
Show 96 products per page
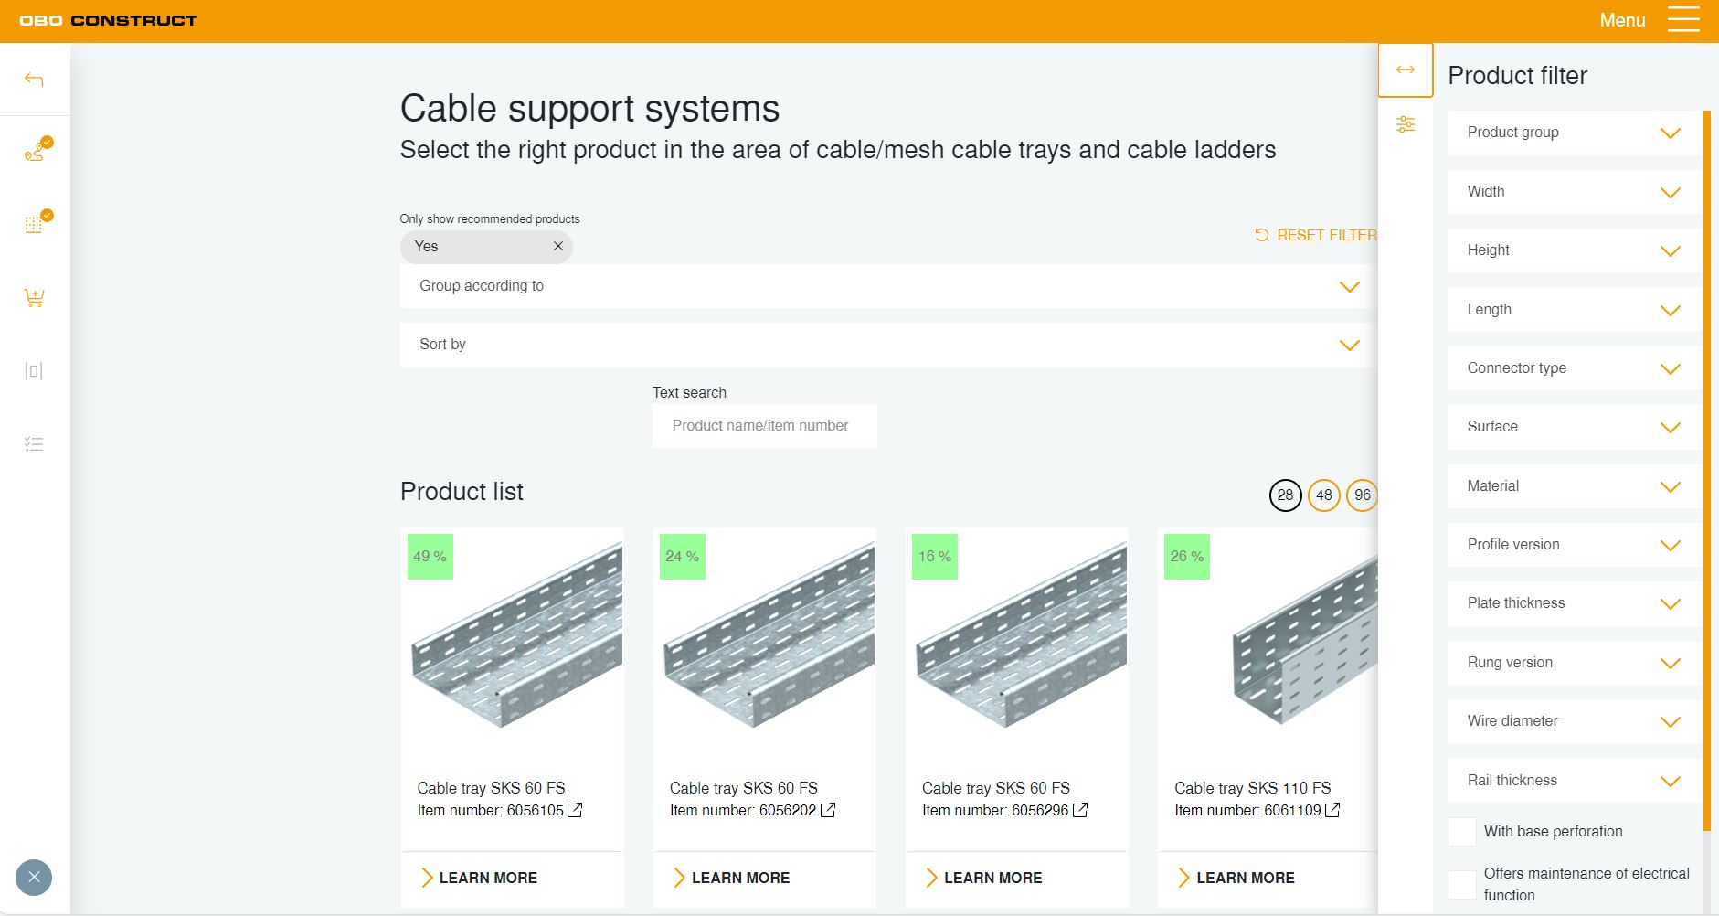pos(1362,495)
